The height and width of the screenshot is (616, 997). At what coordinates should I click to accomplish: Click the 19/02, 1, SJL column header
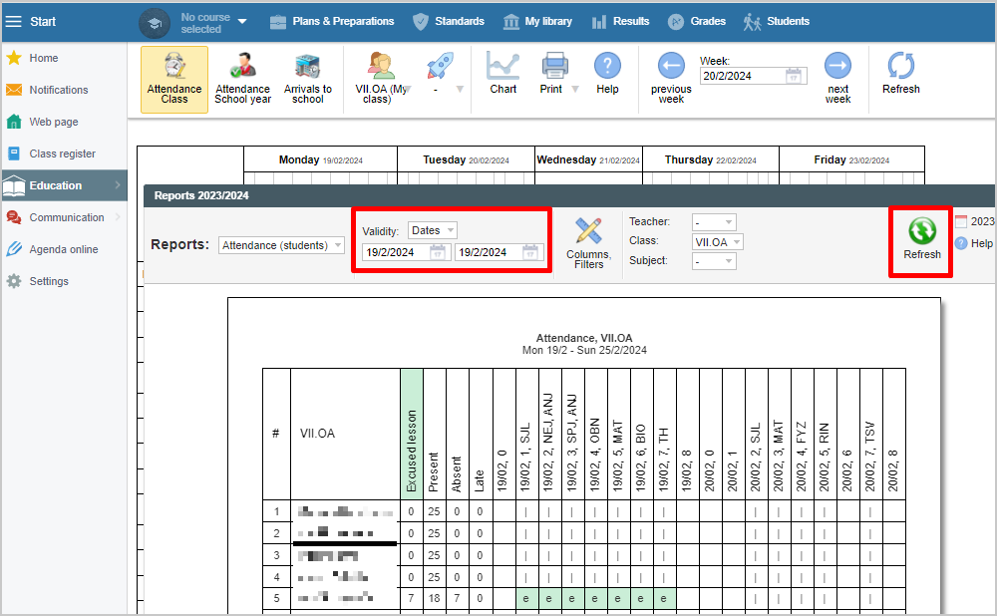tap(525, 434)
